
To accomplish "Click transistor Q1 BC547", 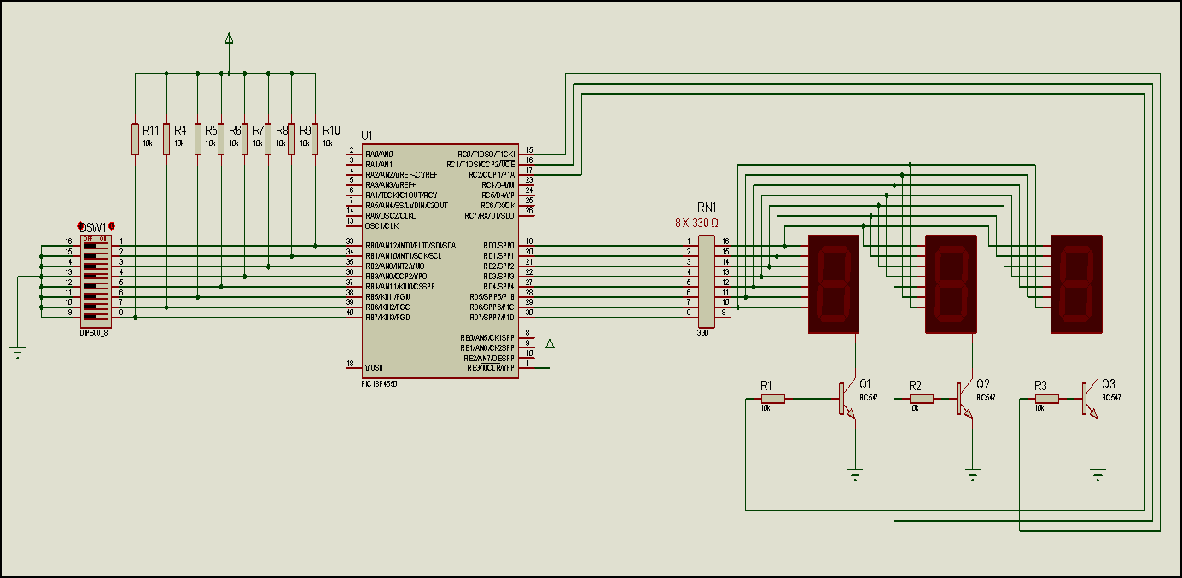I will (846, 399).
